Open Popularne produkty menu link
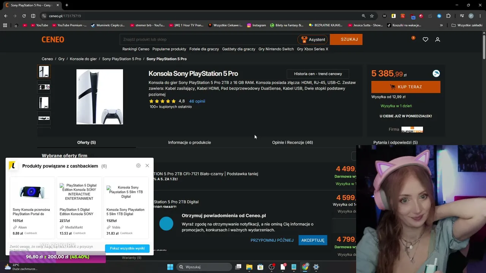 pyautogui.click(x=169, y=49)
